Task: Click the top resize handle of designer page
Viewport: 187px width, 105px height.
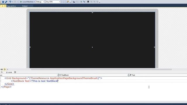Action: point(92,12)
